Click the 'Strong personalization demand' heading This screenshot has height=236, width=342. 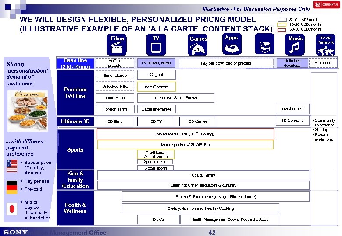[x=27, y=74]
